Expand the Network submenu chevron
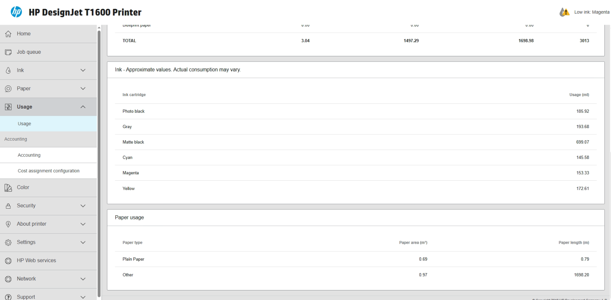 [x=83, y=279]
